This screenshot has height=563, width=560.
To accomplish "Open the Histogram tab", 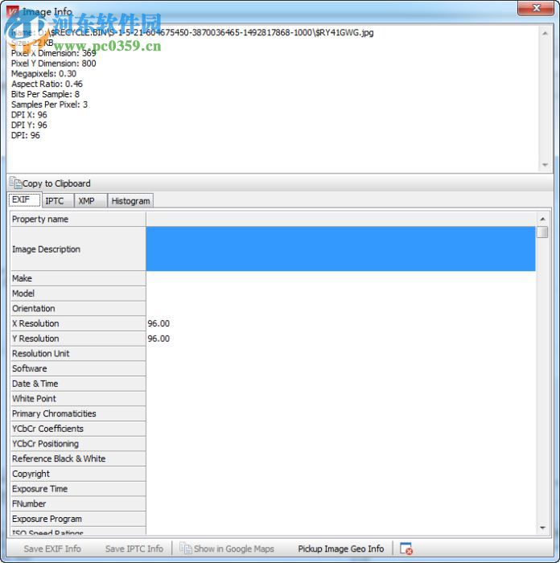I will [130, 201].
